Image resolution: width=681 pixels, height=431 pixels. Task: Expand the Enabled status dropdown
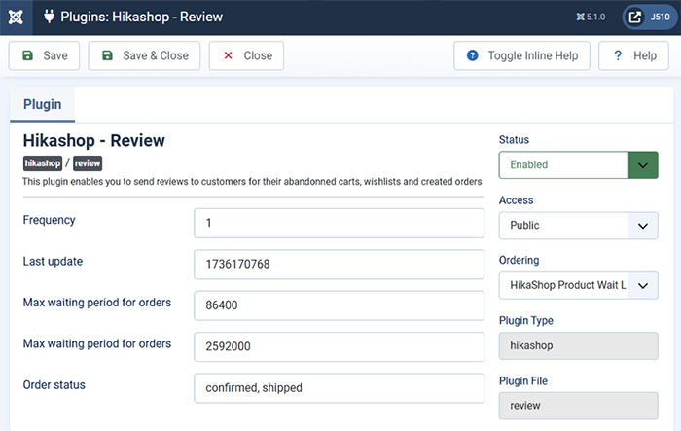click(579, 165)
